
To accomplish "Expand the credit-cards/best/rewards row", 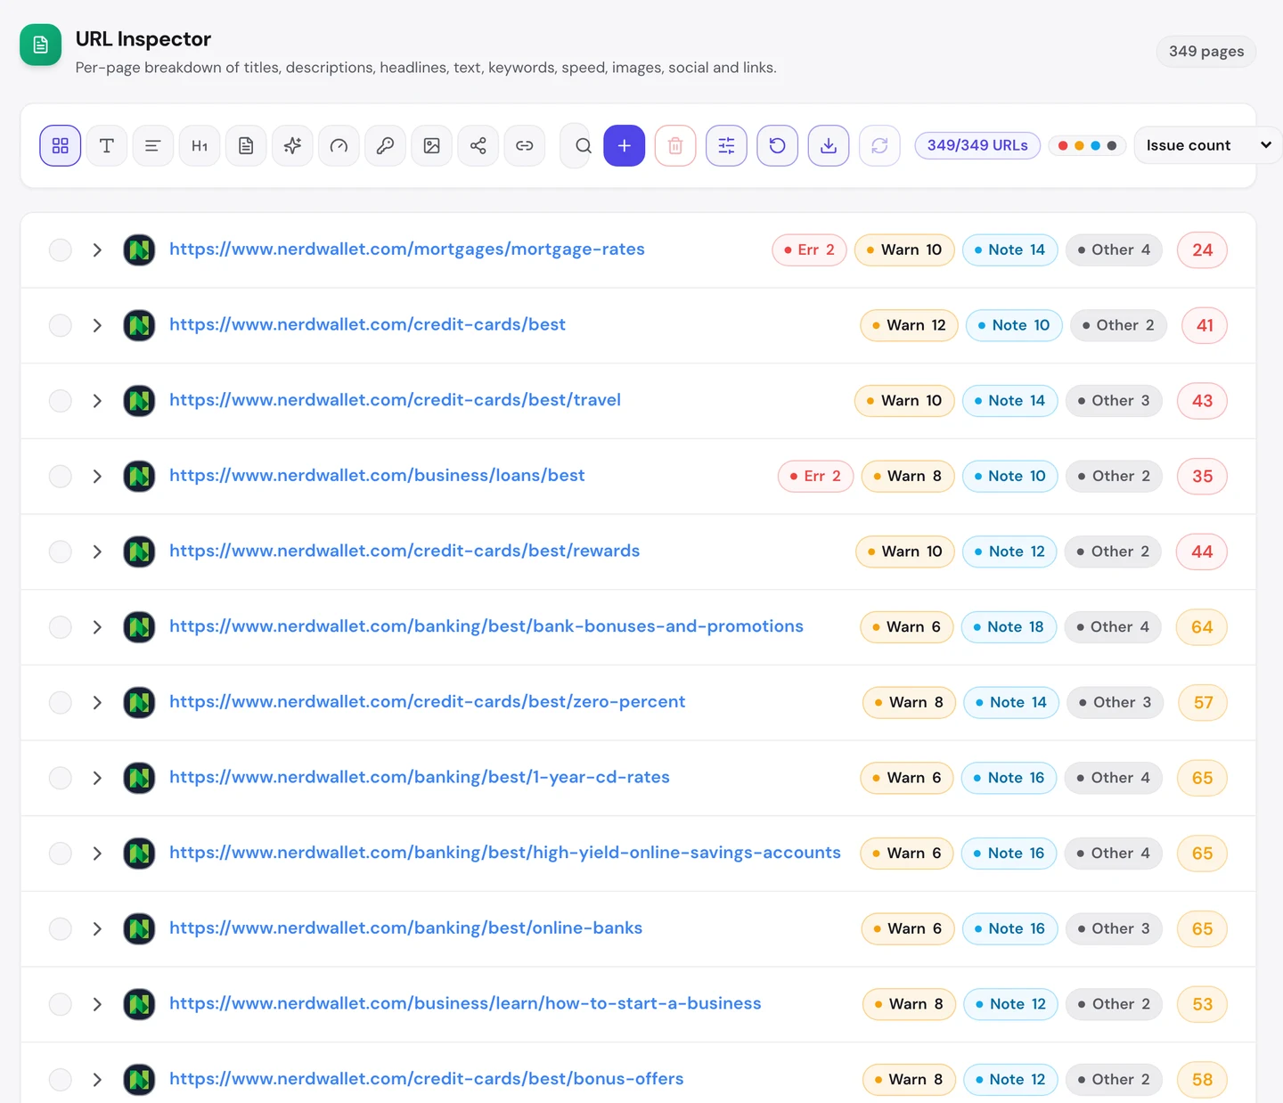I will pyautogui.click(x=97, y=551).
